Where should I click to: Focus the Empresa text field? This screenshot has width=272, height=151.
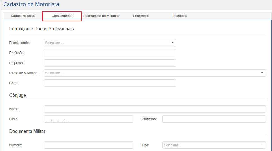click(x=110, y=63)
